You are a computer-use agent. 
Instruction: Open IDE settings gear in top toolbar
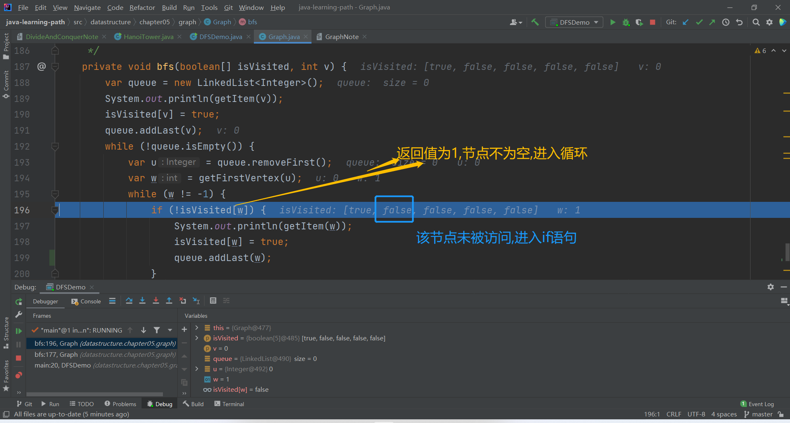[x=769, y=22]
